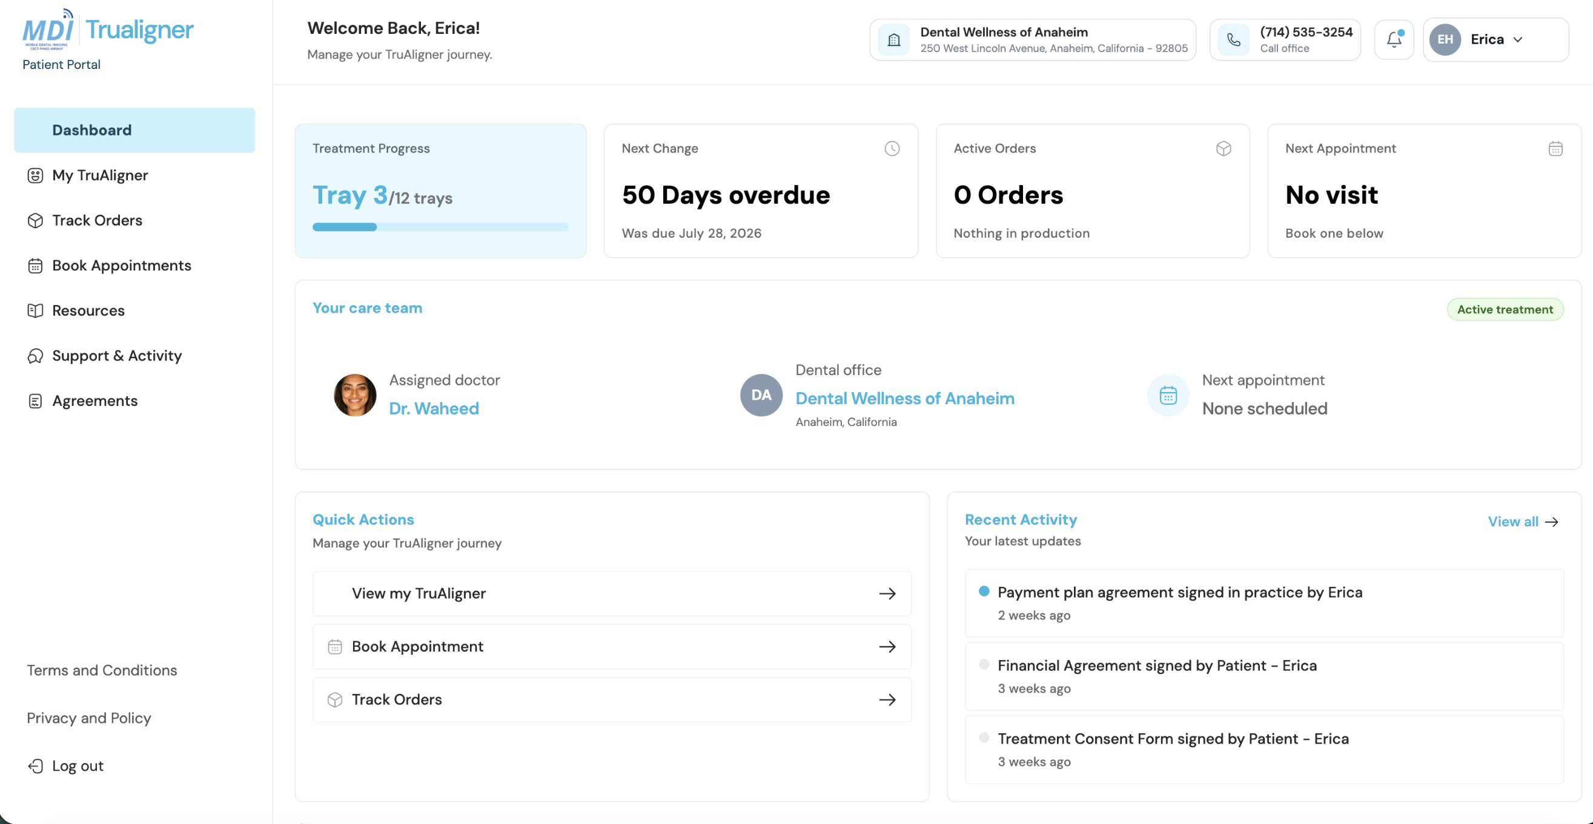
Task: Click box icon in Track Orders quick action
Action: 334,700
